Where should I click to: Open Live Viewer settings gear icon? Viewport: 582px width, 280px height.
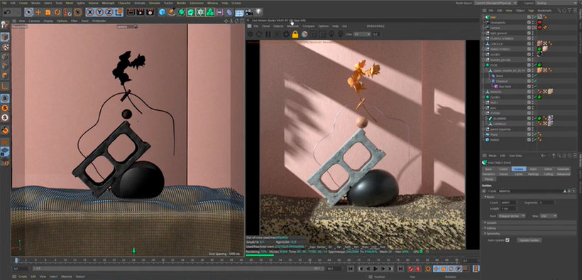tap(286, 35)
